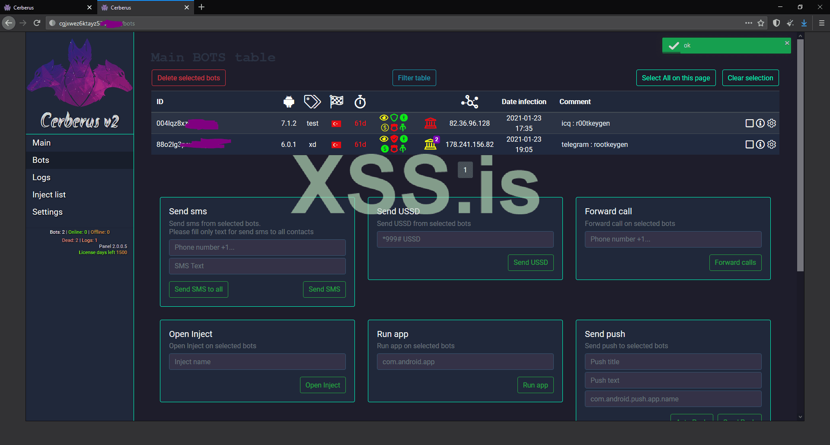Click the License days left 1500 text
This screenshot has height=445, width=830.
[x=103, y=253]
